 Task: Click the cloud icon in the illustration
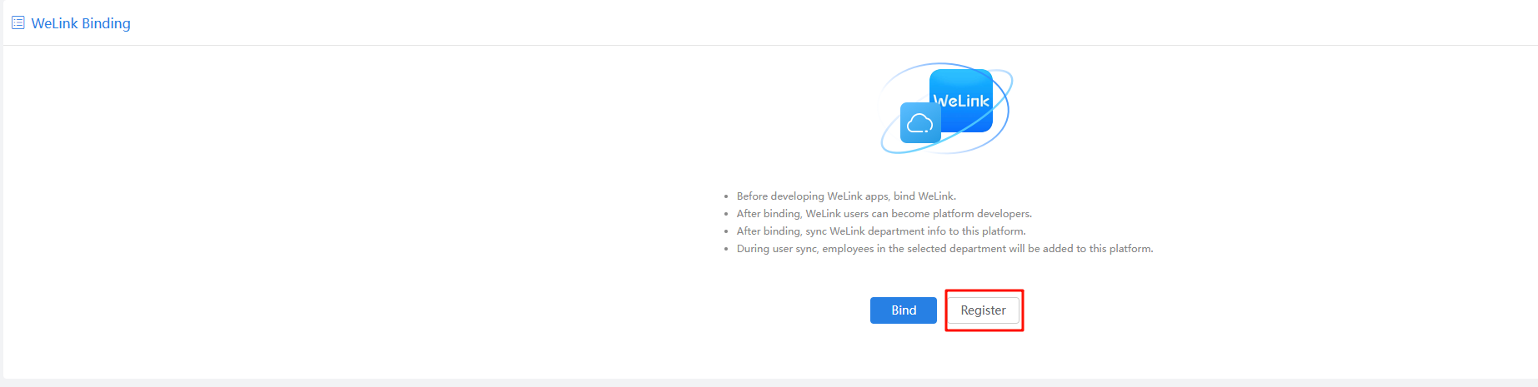920,123
